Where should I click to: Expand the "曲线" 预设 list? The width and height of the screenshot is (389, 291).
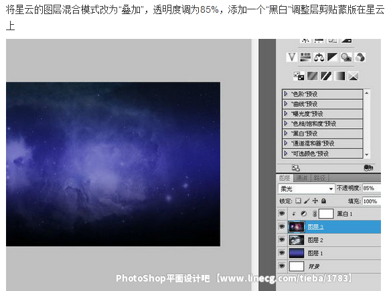[286, 104]
